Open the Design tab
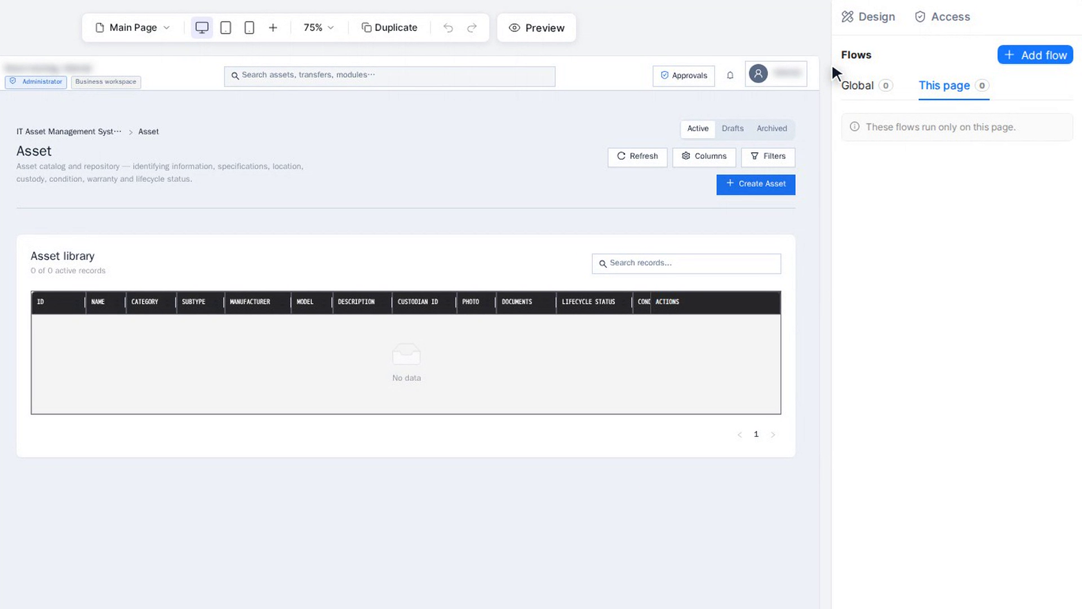The height and width of the screenshot is (609, 1082). coord(868,17)
